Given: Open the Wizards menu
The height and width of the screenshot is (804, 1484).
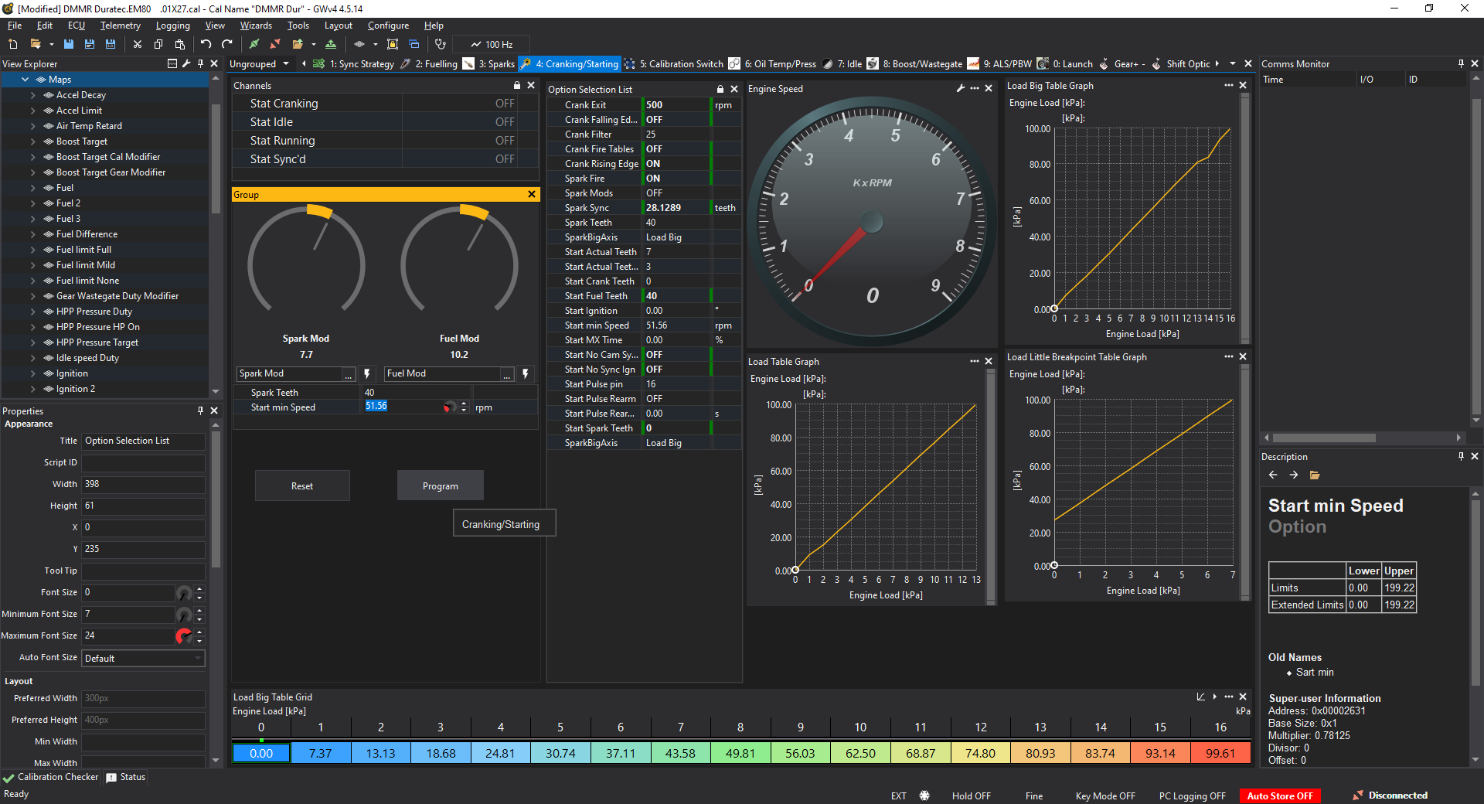Looking at the screenshot, I should [x=256, y=26].
